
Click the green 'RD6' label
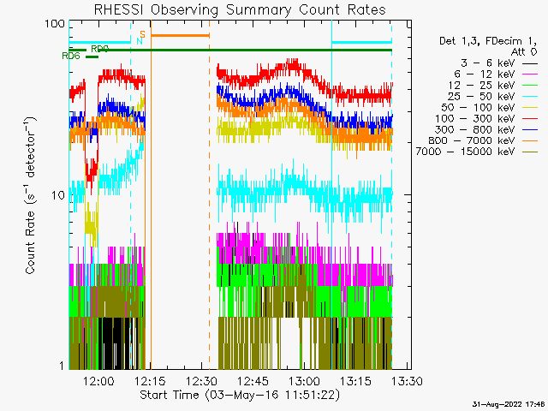[71, 56]
